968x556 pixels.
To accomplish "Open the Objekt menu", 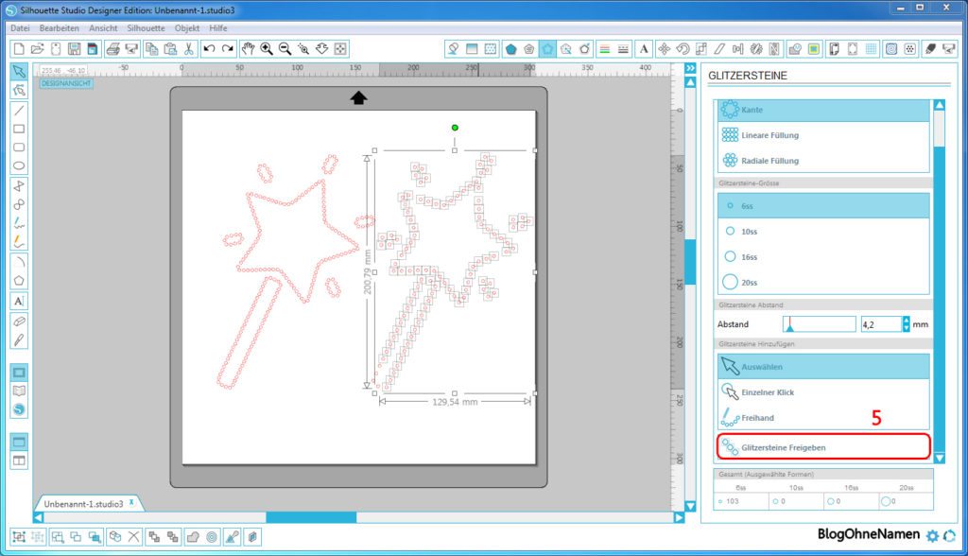I will point(187,28).
